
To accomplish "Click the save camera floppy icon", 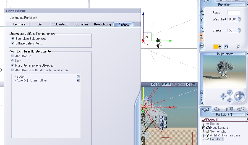I will point(202,92).
